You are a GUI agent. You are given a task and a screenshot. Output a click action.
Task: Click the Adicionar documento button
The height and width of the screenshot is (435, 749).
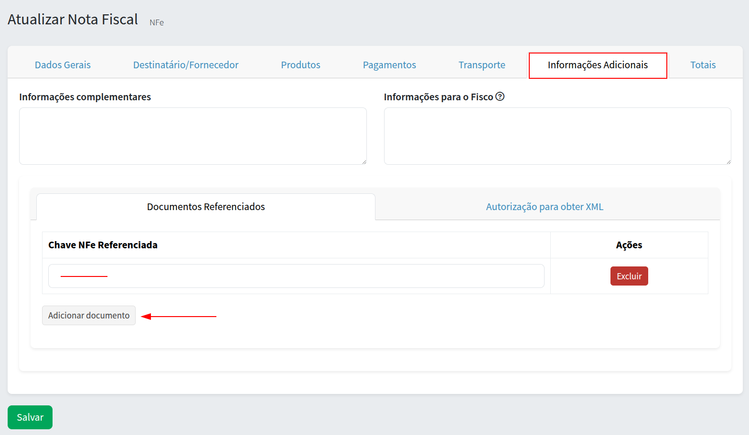pos(89,316)
